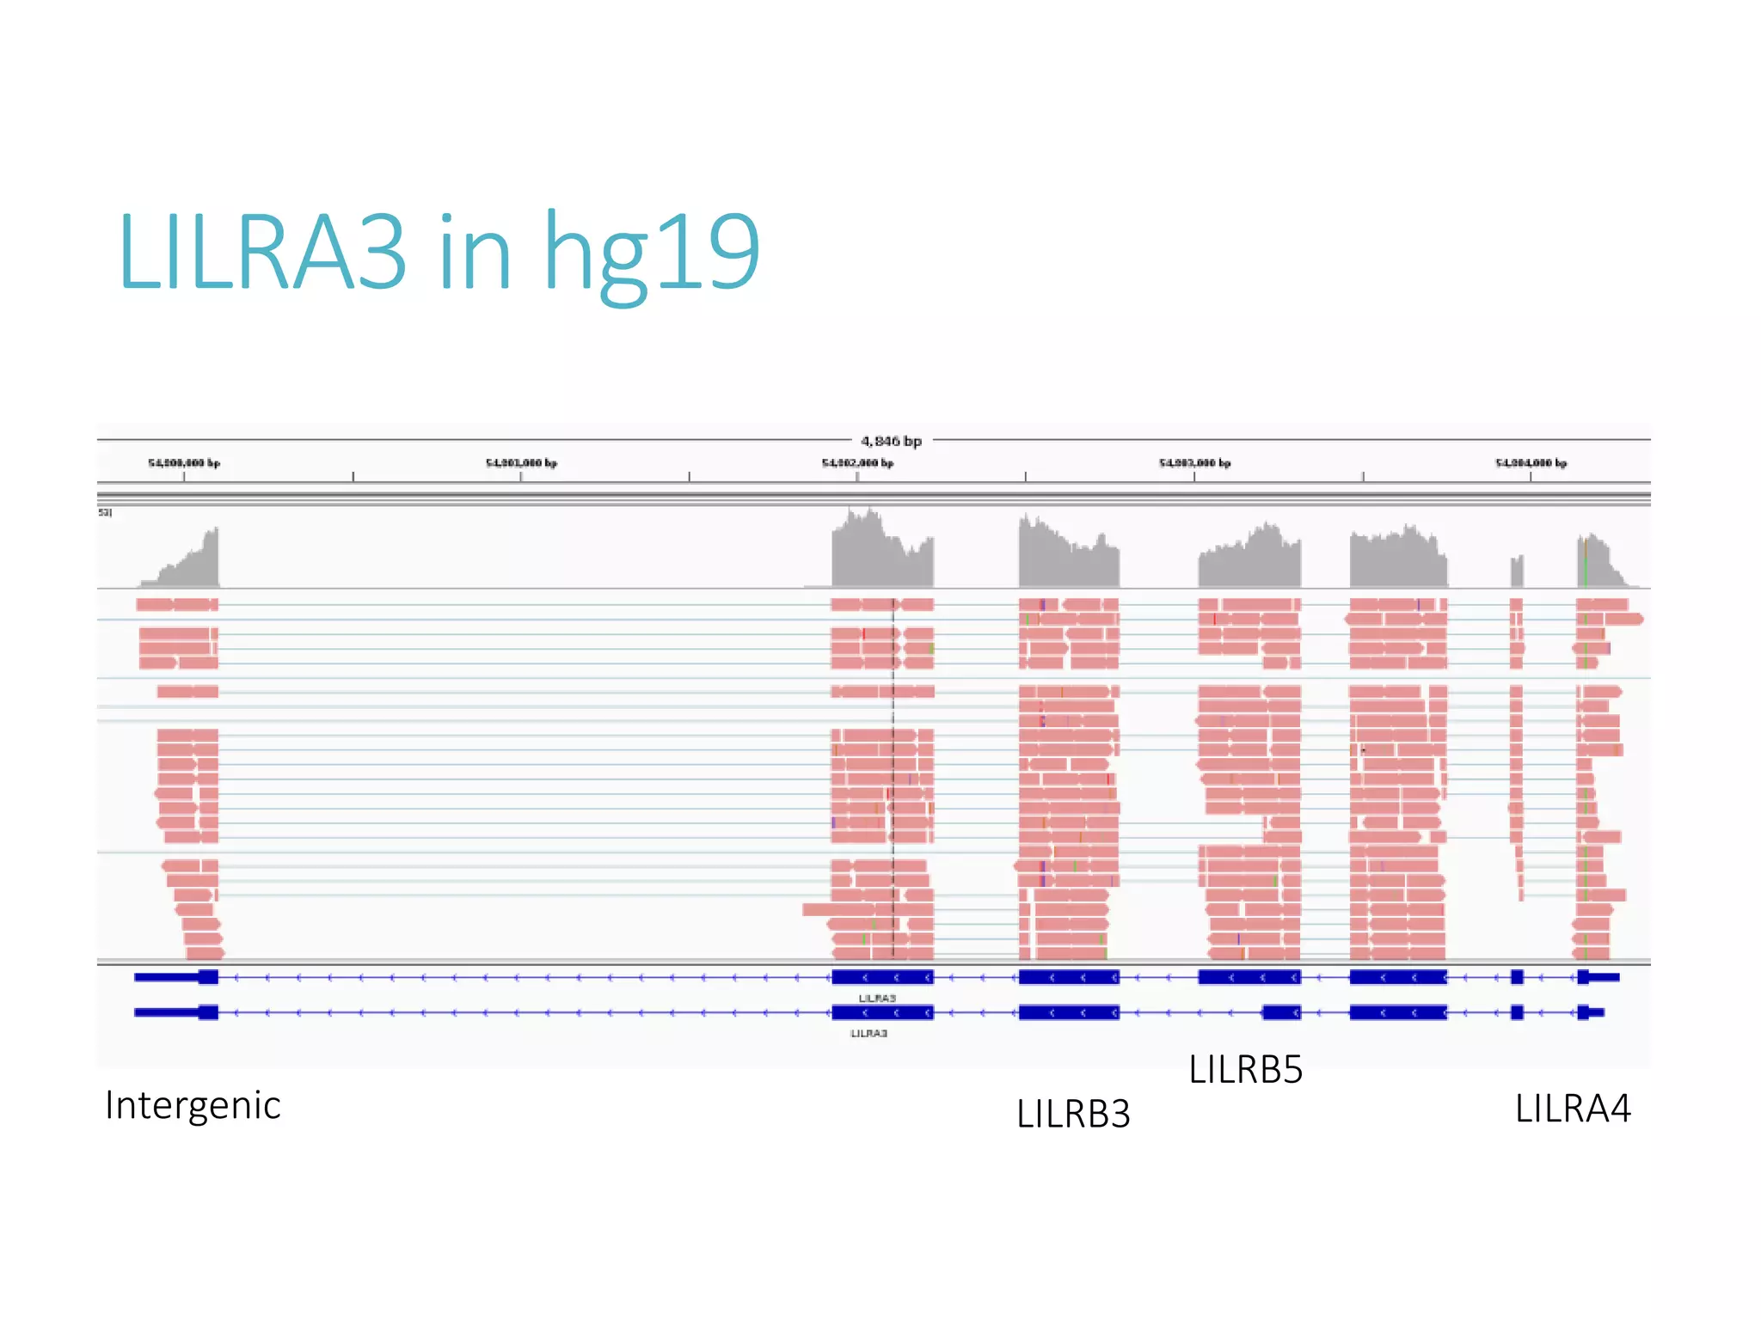Select the 'LILRA4' text label
Image resolution: width=1761 pixels, height=1320 pixels.
pyautogui.click(x=1573, y=1109)
